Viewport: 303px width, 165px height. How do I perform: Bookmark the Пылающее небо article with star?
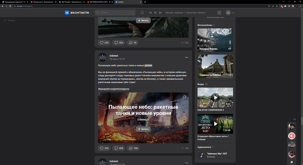pyautogui.click(x=184, y=97)
